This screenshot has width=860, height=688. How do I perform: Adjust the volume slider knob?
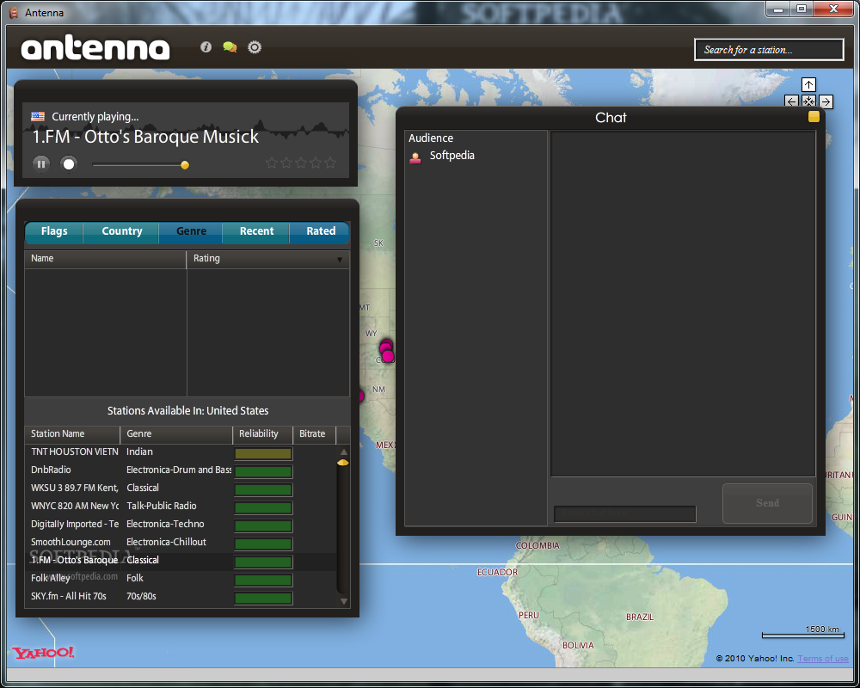pos(185,164)
